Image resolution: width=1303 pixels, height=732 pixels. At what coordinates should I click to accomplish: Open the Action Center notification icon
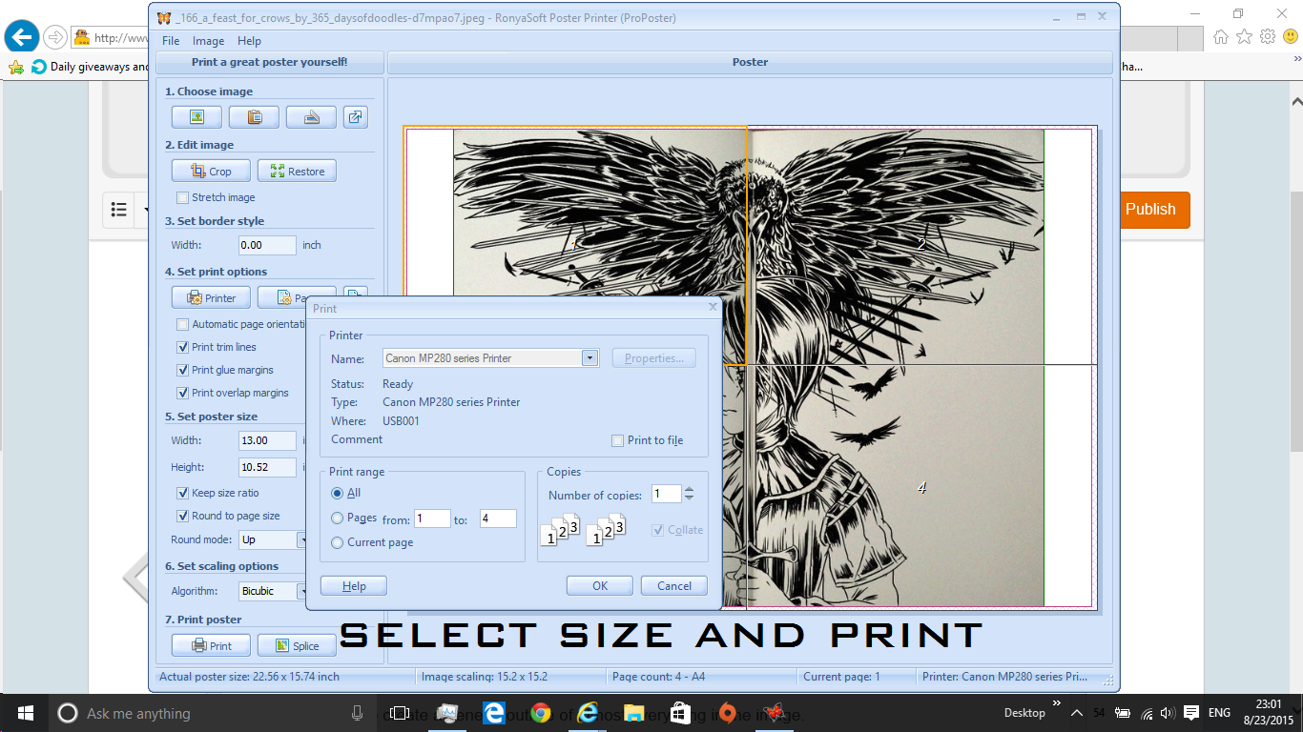coord(1191,713)
